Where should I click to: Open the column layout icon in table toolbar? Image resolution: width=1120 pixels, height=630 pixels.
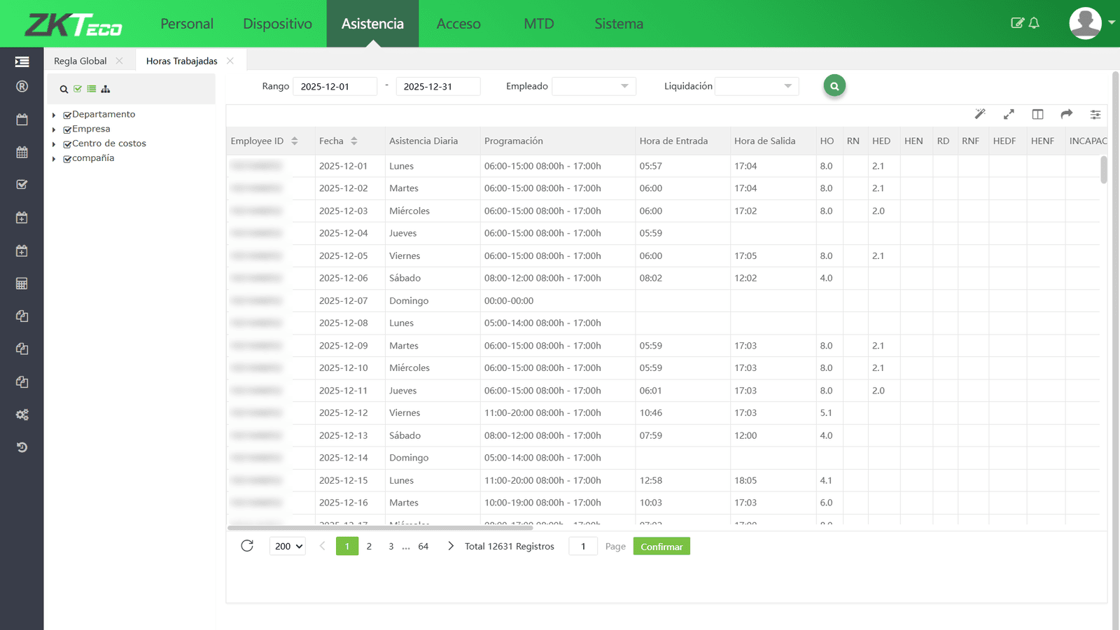click(x=1037, y=114)
